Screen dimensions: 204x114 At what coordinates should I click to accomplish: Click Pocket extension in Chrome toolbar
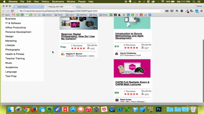pos(172,11)
